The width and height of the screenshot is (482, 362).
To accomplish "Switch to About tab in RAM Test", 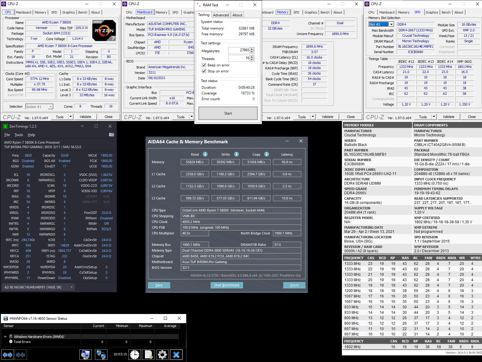I will (x=237, y=15).
